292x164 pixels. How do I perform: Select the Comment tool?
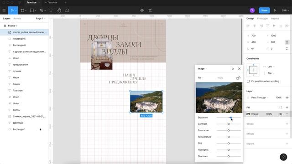click(x=67, y=10)
